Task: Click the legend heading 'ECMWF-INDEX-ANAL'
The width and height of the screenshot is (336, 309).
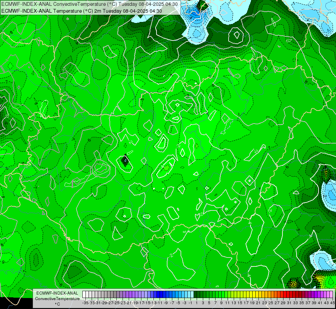Action: (57, 293)
